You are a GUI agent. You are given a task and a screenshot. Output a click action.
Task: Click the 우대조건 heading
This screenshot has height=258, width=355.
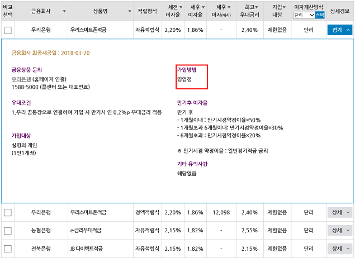(21, 103)
